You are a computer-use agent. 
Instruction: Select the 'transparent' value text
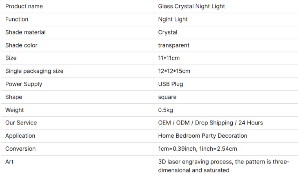click(173, 45)
